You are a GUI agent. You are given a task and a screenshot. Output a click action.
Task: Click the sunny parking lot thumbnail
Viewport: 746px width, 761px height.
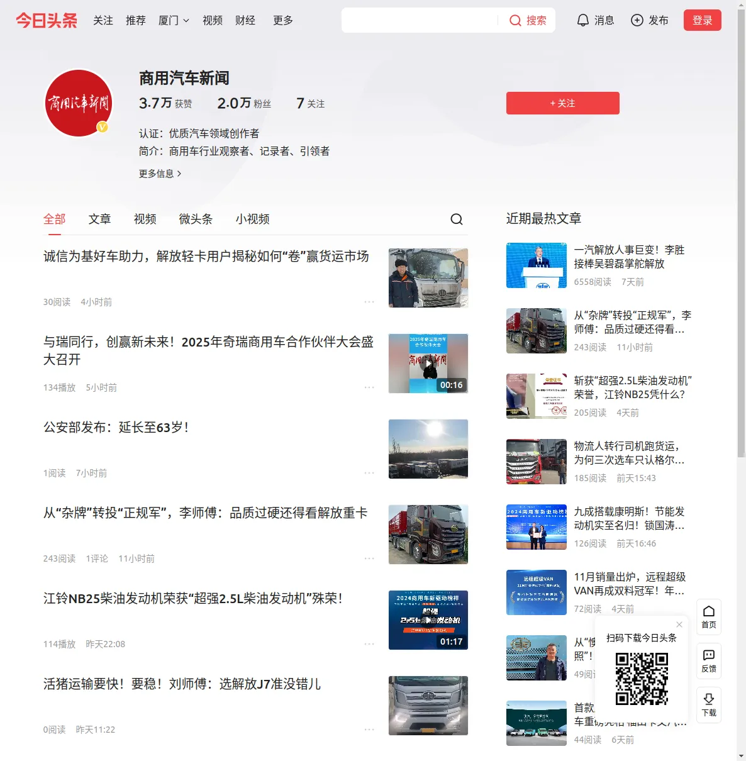click(x=428, y=449)
